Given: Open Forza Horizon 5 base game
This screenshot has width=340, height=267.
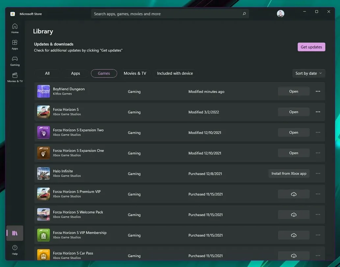Looking at the screenshot, I should point(294,112).
